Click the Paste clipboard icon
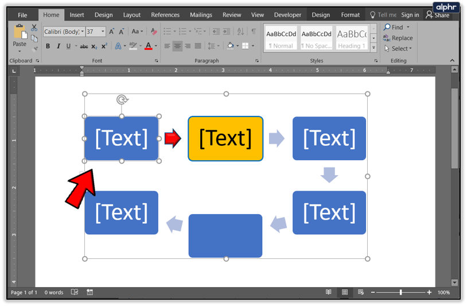Viewport: 467px width, 306px height. 20,32
